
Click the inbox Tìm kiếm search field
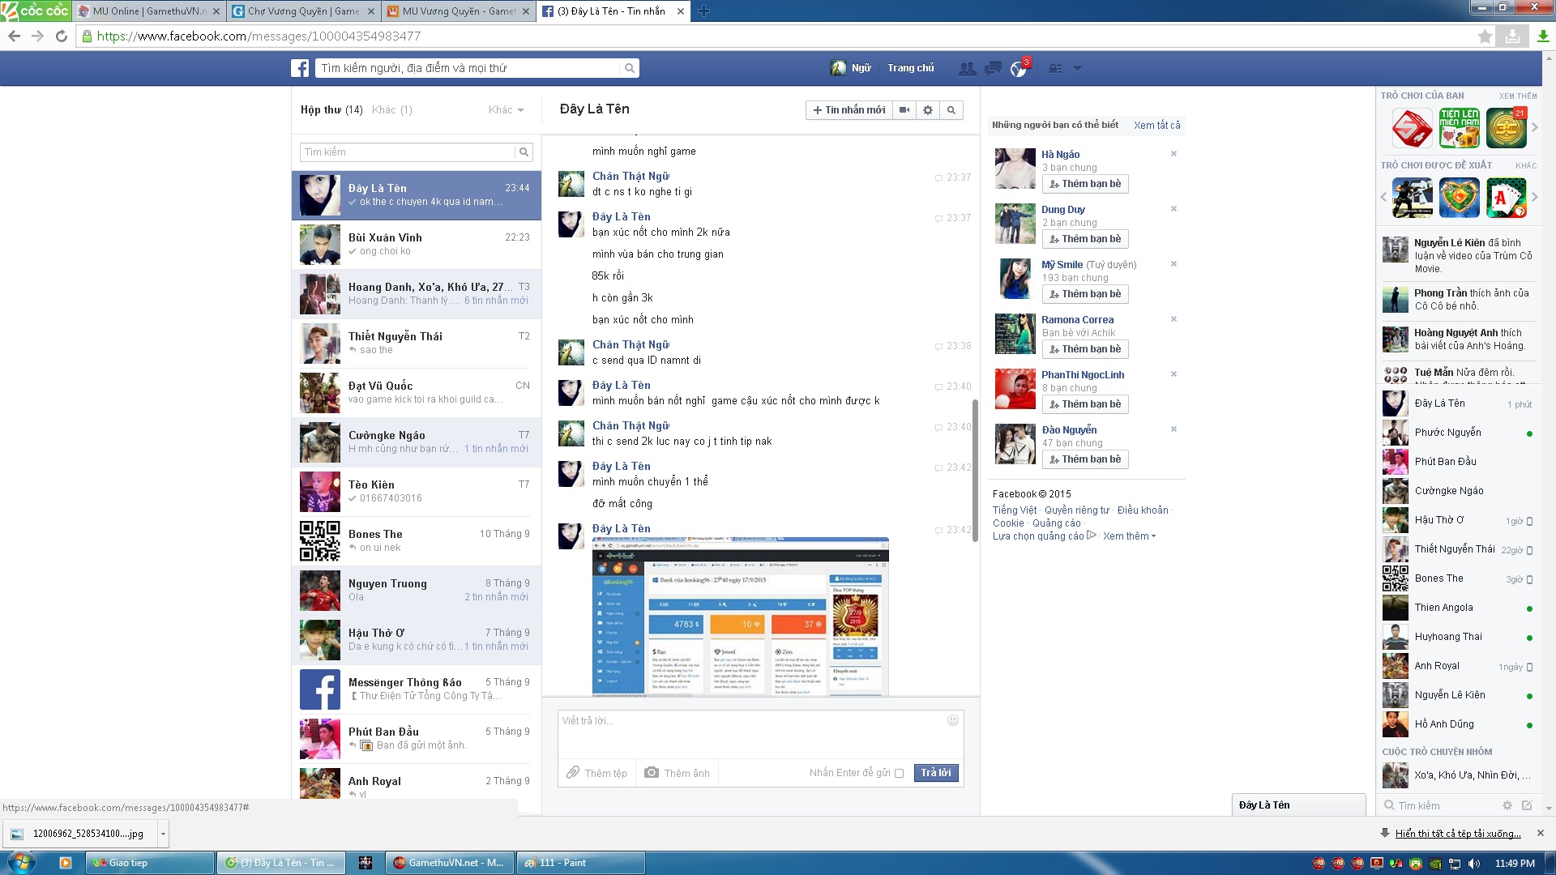[x=408, y=152]
